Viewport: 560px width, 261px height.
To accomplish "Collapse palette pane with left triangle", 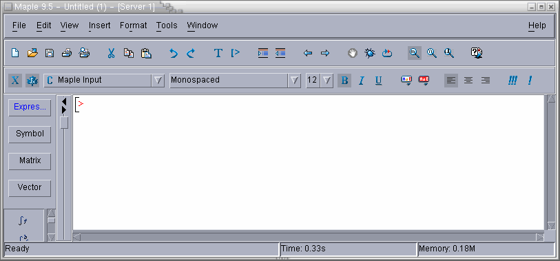I will [x=64, y=102].
